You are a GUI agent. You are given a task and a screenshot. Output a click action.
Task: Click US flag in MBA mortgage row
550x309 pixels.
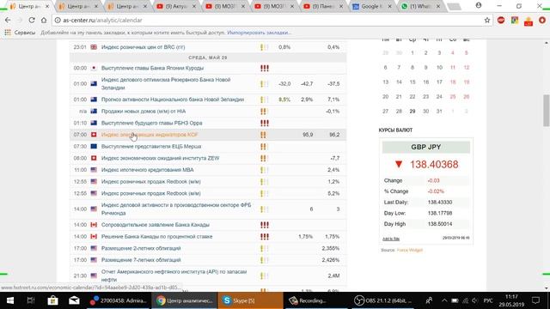click(94, 170)
